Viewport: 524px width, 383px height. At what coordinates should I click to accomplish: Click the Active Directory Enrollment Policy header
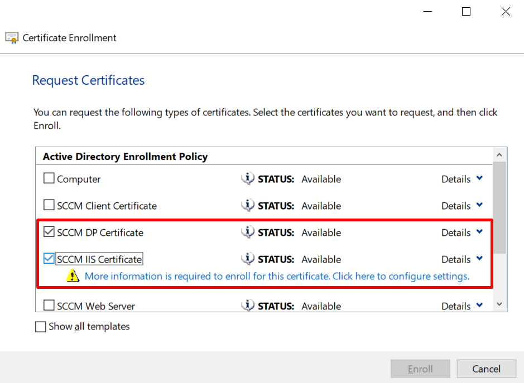click(126, 157)
